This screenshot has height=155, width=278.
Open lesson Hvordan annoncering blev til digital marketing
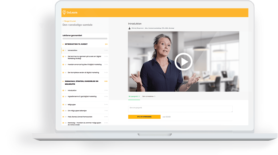pyautogui.click(x=85, y=64)
